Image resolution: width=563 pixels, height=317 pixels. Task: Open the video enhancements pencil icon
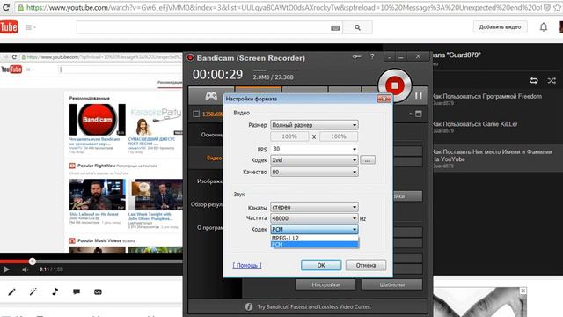click(11, 291)
